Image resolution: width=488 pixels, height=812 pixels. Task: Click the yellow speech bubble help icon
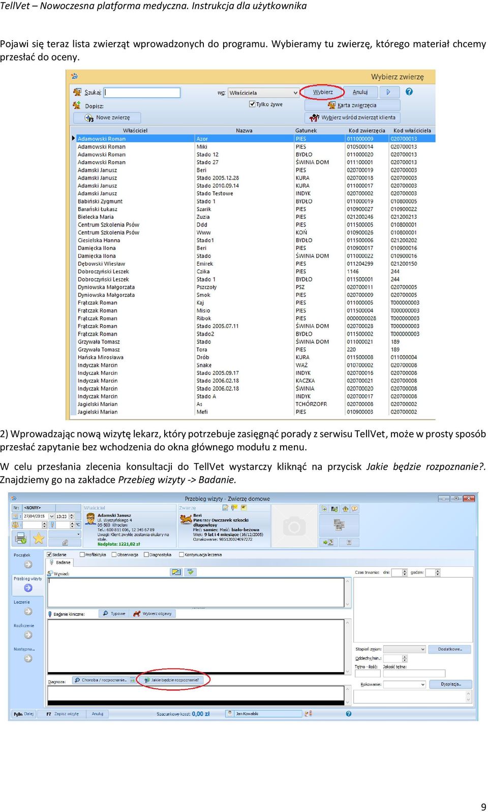355,508
